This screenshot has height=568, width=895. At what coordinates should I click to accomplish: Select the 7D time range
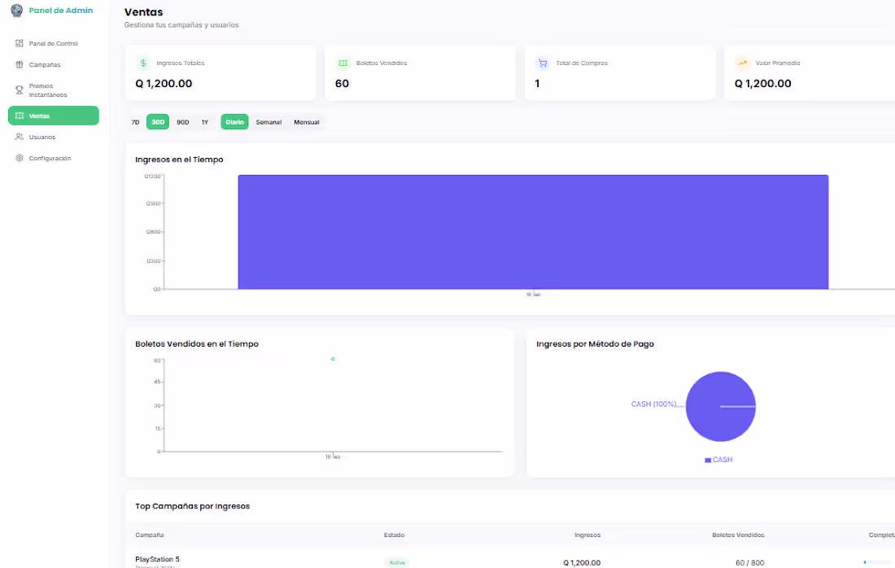coord(135,122)
